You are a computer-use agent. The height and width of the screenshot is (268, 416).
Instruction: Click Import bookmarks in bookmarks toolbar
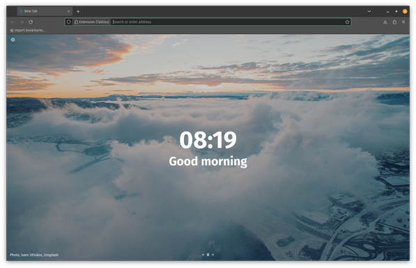coord(27,30)
